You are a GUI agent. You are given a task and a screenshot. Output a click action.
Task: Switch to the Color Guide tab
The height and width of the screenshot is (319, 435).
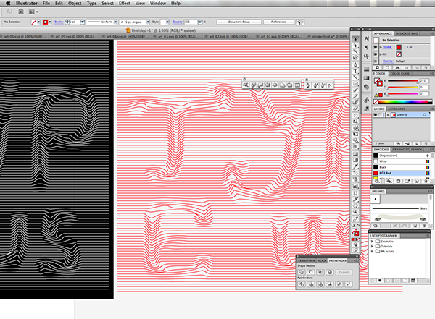click(400, 74)
